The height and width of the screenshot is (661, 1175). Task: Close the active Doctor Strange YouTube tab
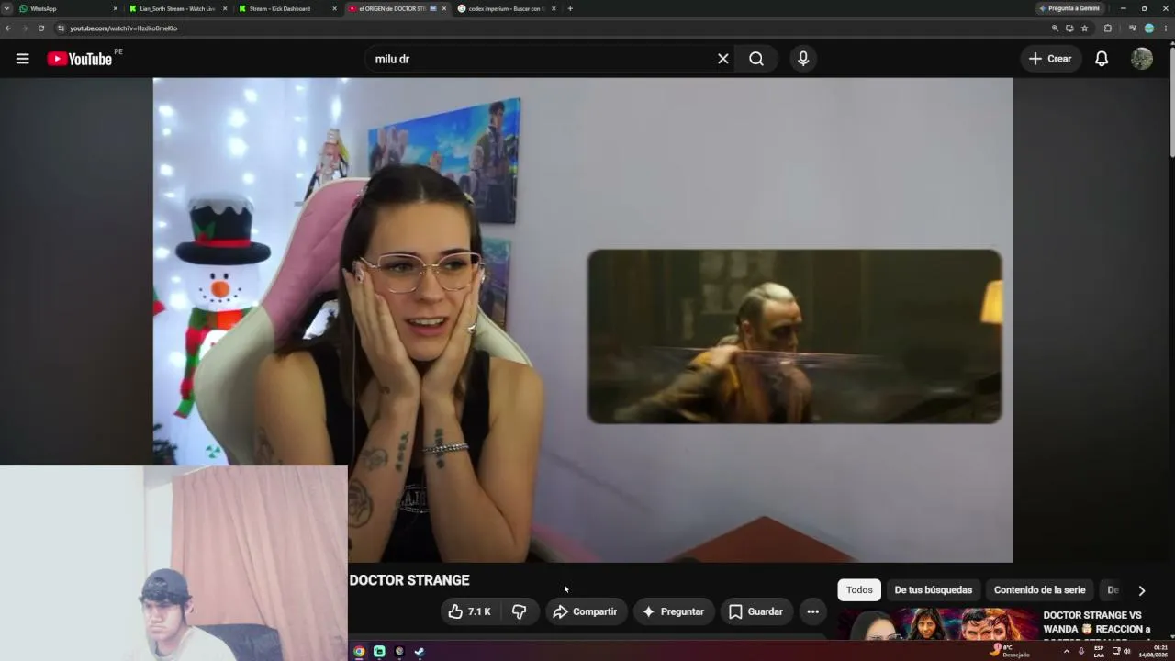tap(444, 8)
